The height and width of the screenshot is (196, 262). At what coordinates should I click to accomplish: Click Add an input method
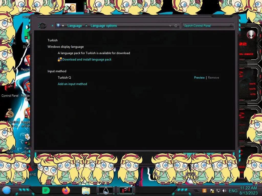(x=72, y=84)
